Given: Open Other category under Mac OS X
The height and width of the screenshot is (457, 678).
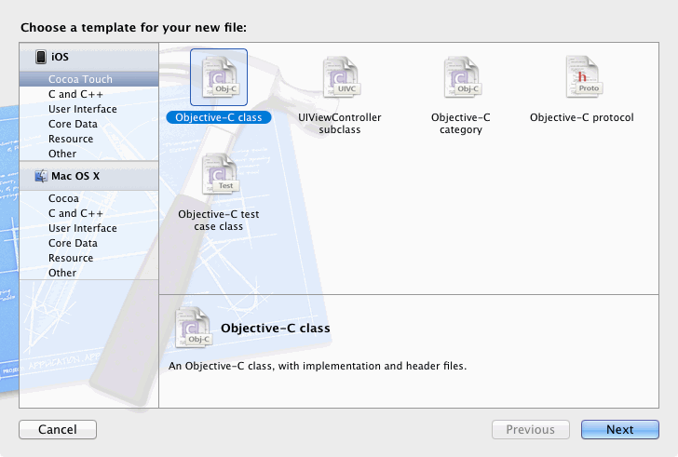Looking at the screenshot, I should pos(62,273).
